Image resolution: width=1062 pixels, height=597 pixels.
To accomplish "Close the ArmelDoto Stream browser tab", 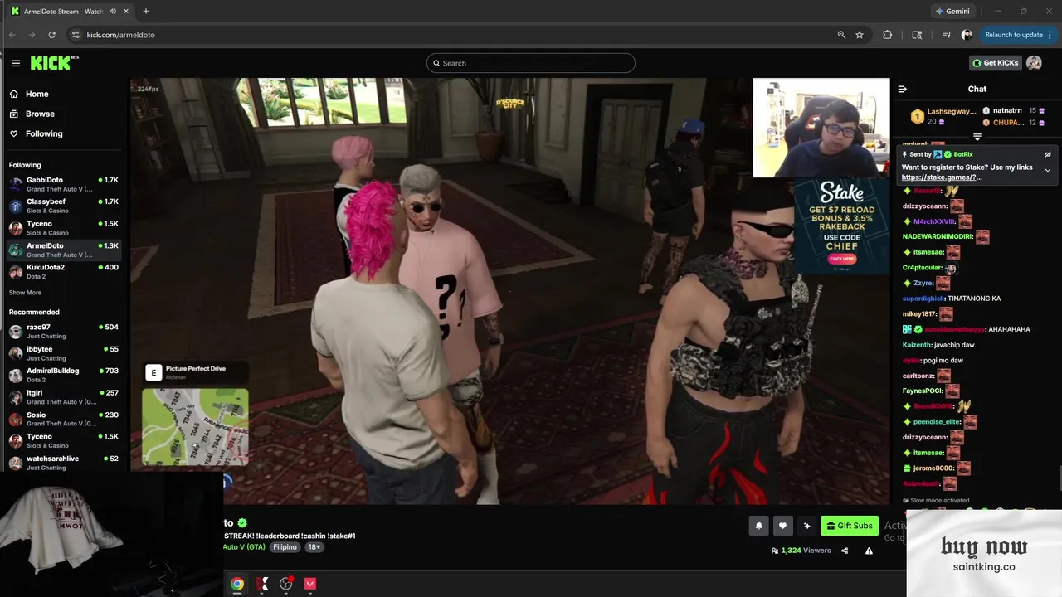I will pos(126,12).
